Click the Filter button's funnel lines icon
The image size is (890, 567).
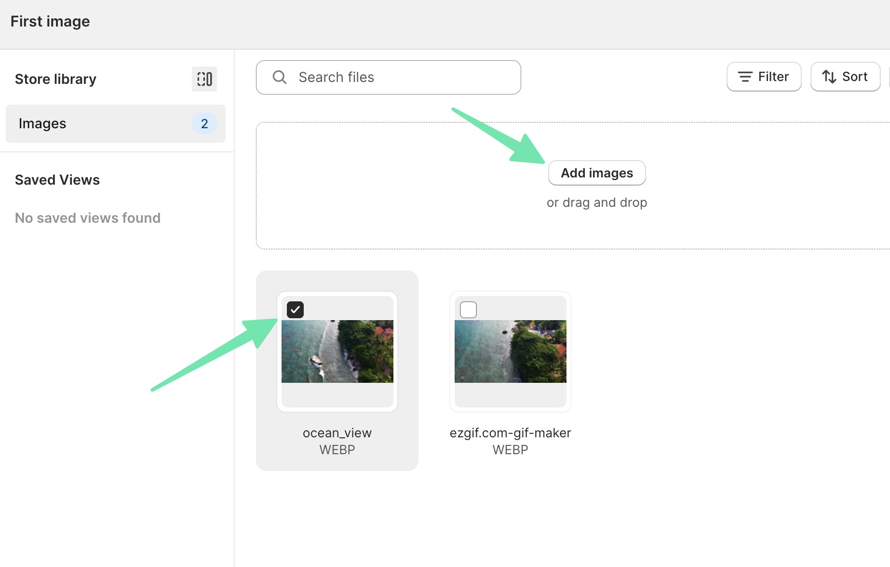click(x=744, y=76)
